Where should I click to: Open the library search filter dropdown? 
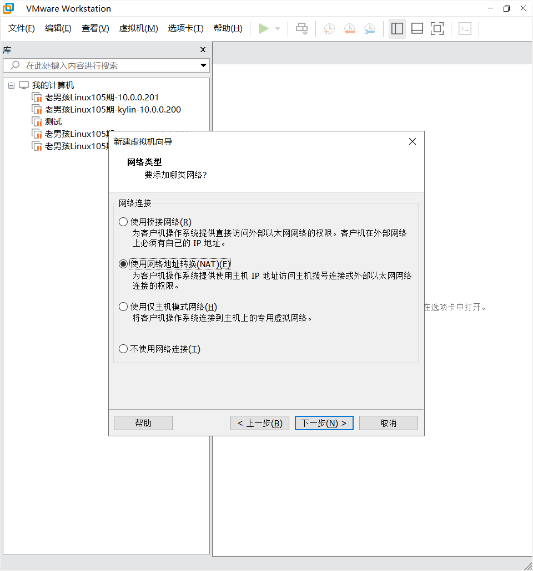click(x=203, y=65)
